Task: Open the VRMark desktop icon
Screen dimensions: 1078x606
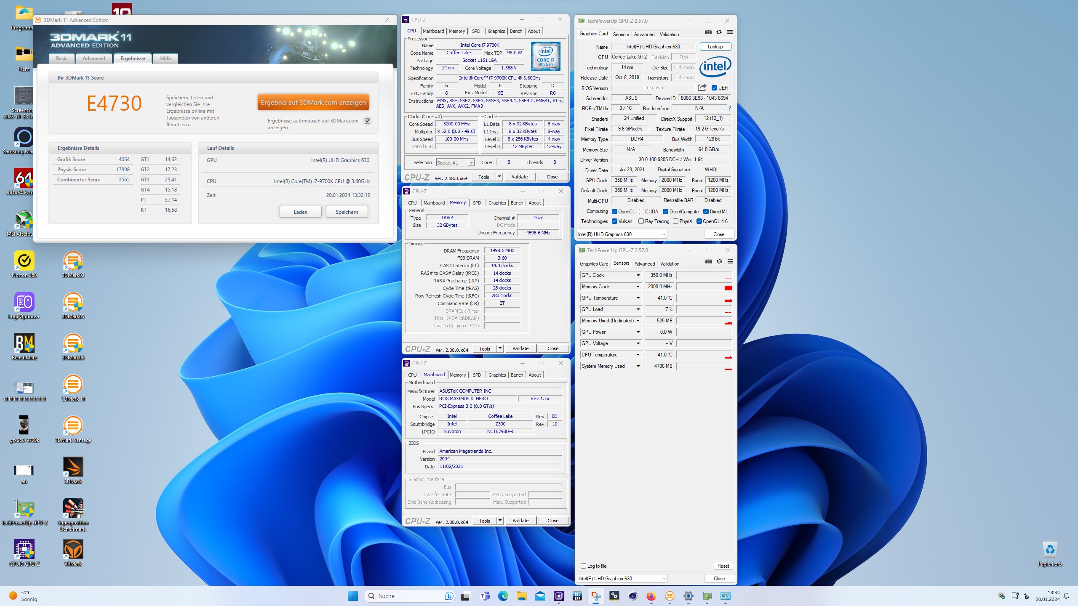Action: 73,553
